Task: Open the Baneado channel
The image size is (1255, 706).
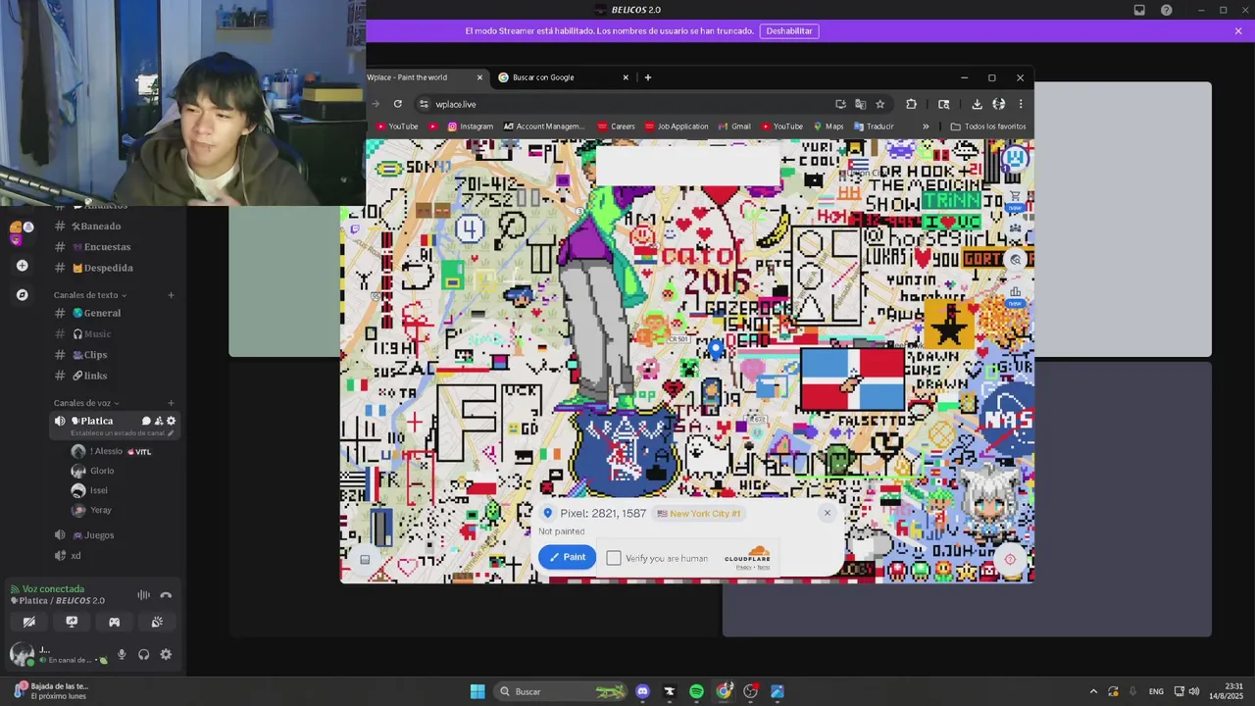Action: (x=116, y=227)
